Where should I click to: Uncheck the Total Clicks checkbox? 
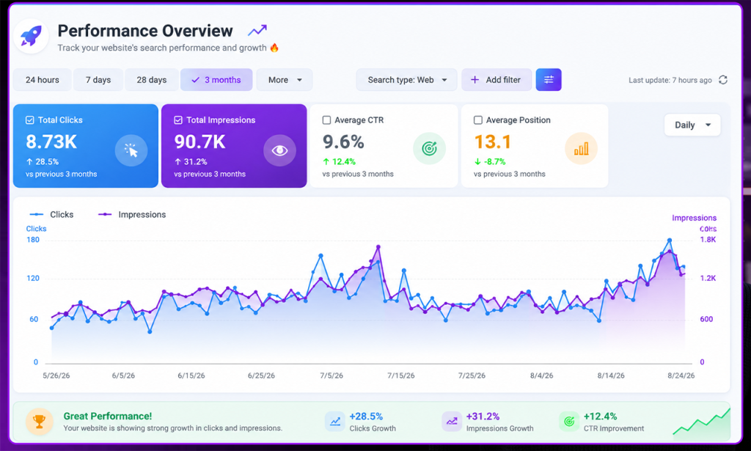tap(29, 120)
